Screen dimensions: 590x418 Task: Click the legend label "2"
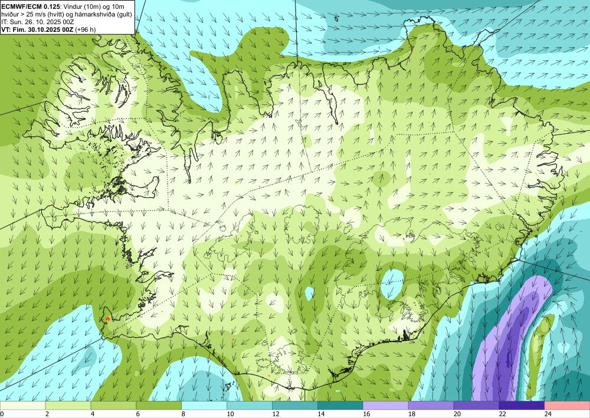47,414
